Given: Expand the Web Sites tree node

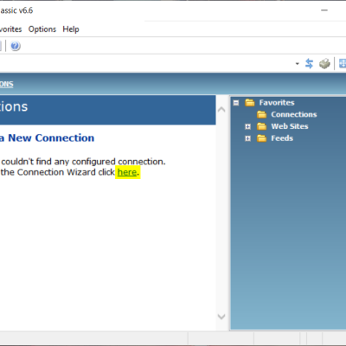Looking at the screenshot, I should point(247,126).
